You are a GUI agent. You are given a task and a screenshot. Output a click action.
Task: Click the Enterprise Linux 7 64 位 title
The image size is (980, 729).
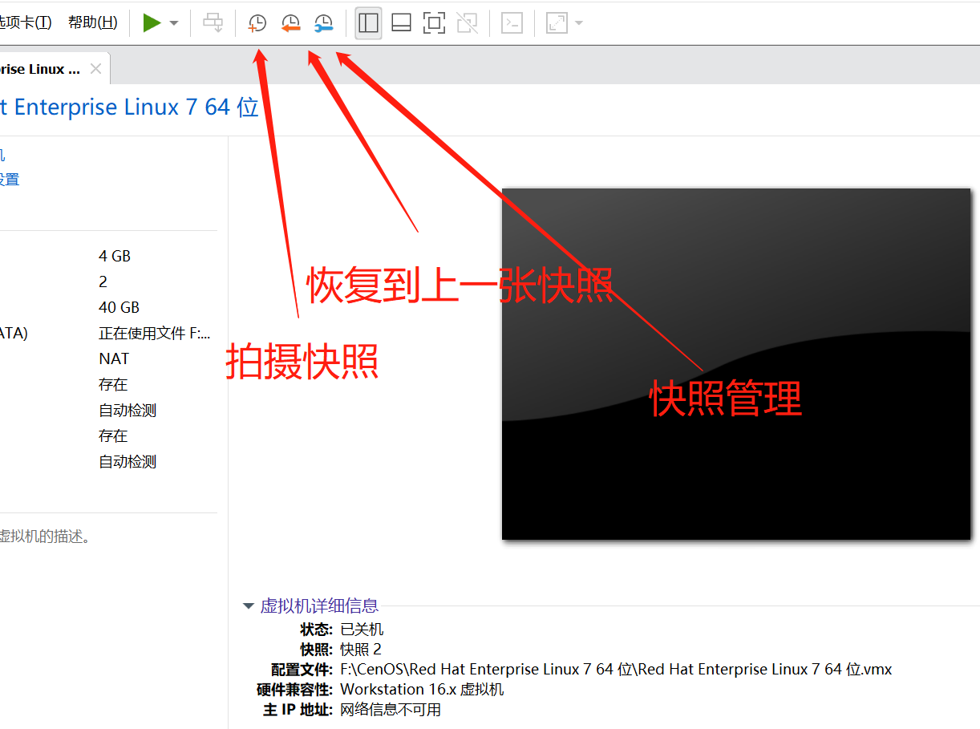point(129,107)
